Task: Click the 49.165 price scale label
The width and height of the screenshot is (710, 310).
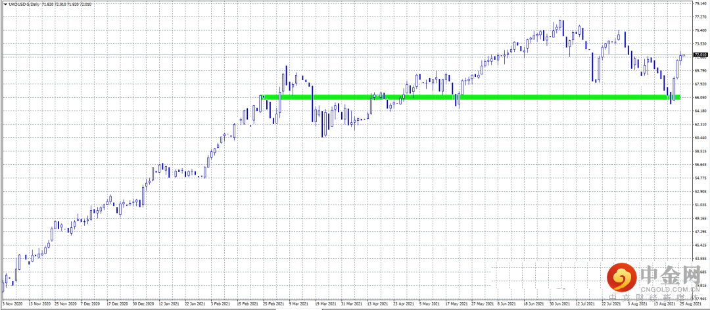Action: [x=700, y=219]
